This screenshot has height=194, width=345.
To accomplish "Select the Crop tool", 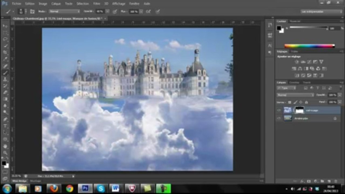I will tap(5, 53).
